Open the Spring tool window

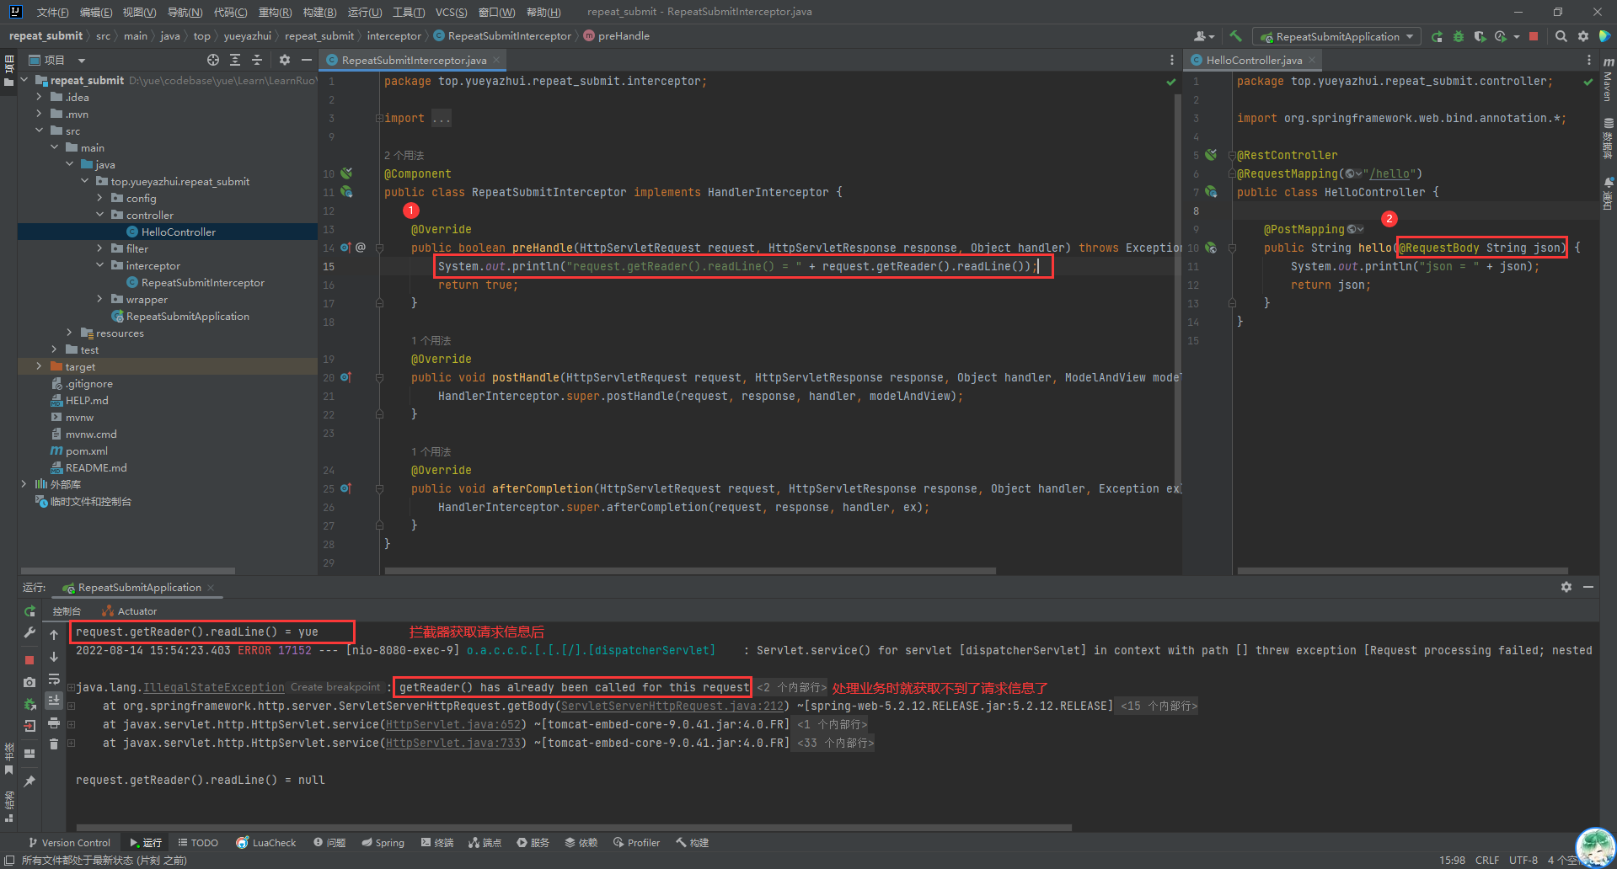tap(383, 843)
